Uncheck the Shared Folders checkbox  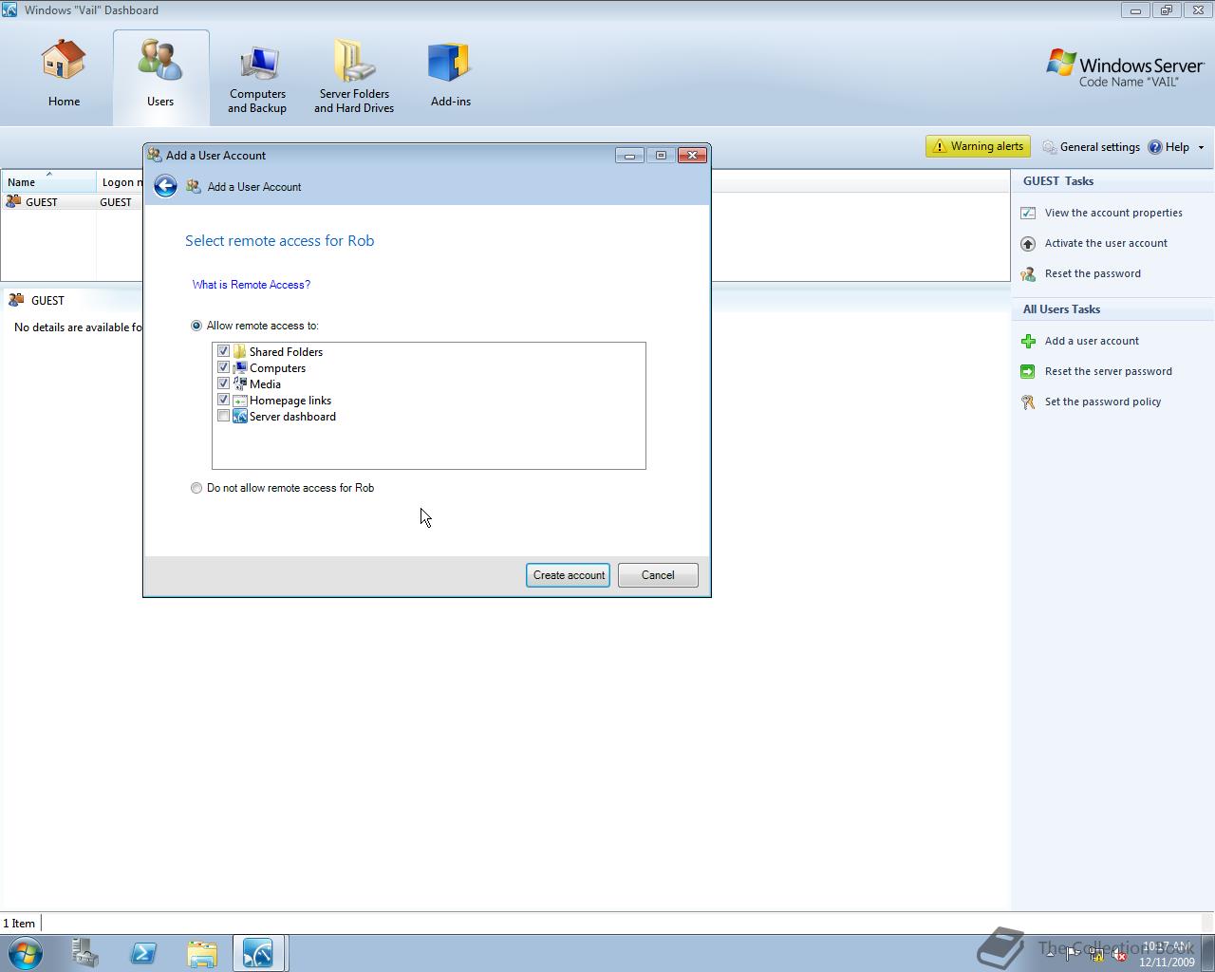tap(223, 351)
